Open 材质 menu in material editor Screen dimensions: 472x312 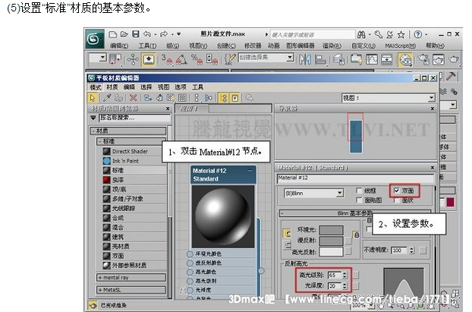[112, 87]
